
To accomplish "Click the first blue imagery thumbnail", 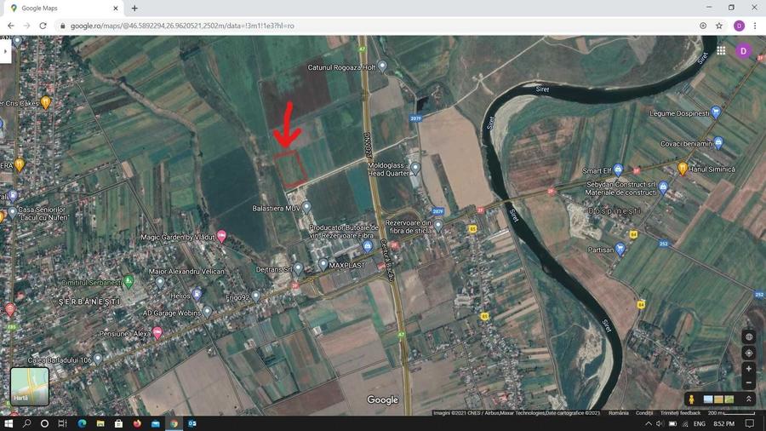I will click(708, 399).
